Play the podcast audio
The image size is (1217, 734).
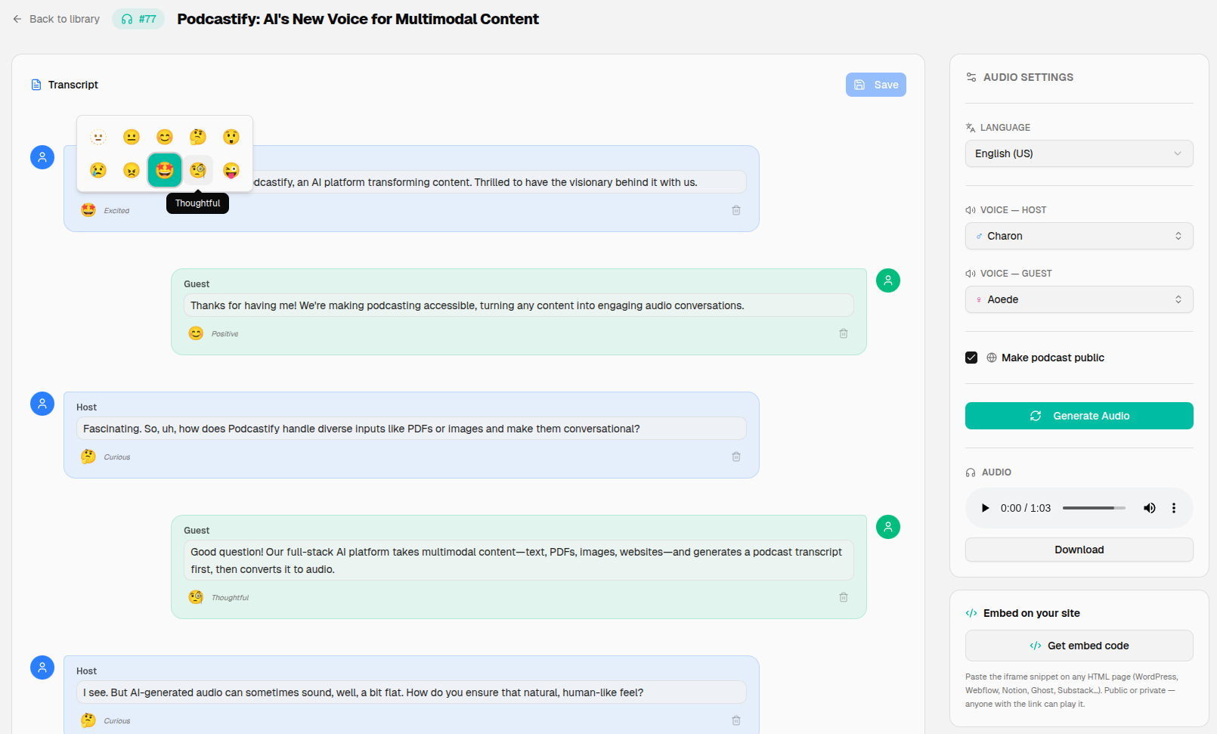tap(985, 508)
